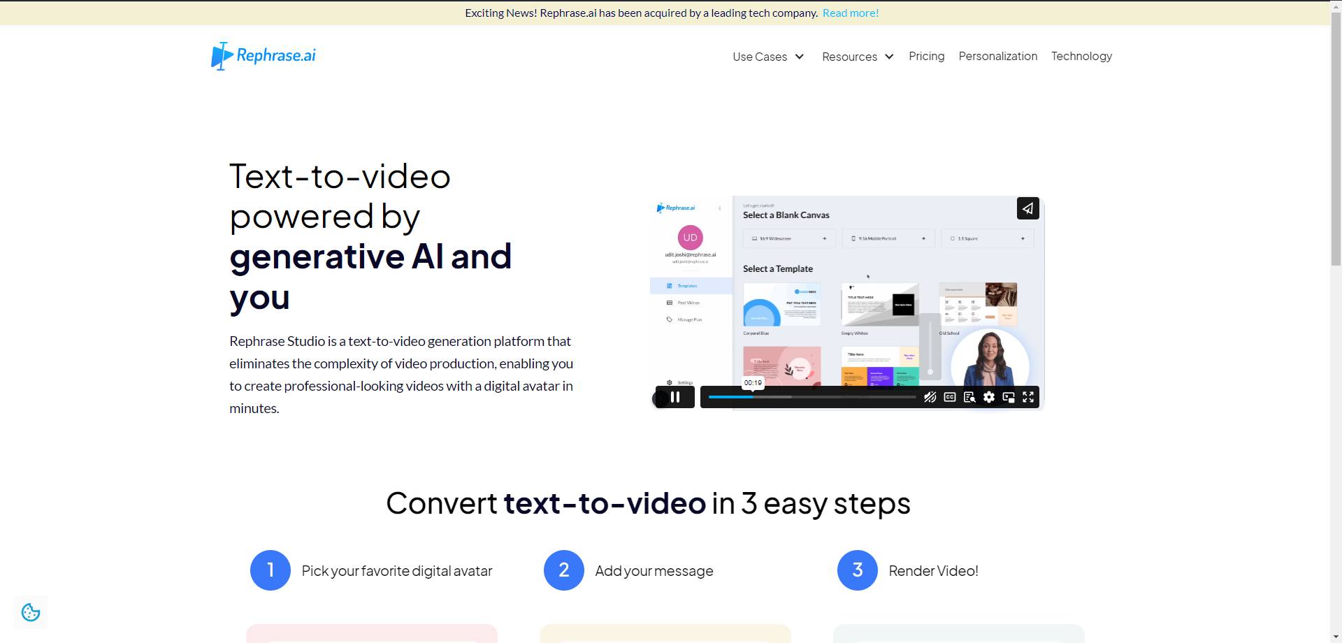
Task: Click the heading 'Text-to-video powered by generative AI and you'
Action: click(371, 236)
